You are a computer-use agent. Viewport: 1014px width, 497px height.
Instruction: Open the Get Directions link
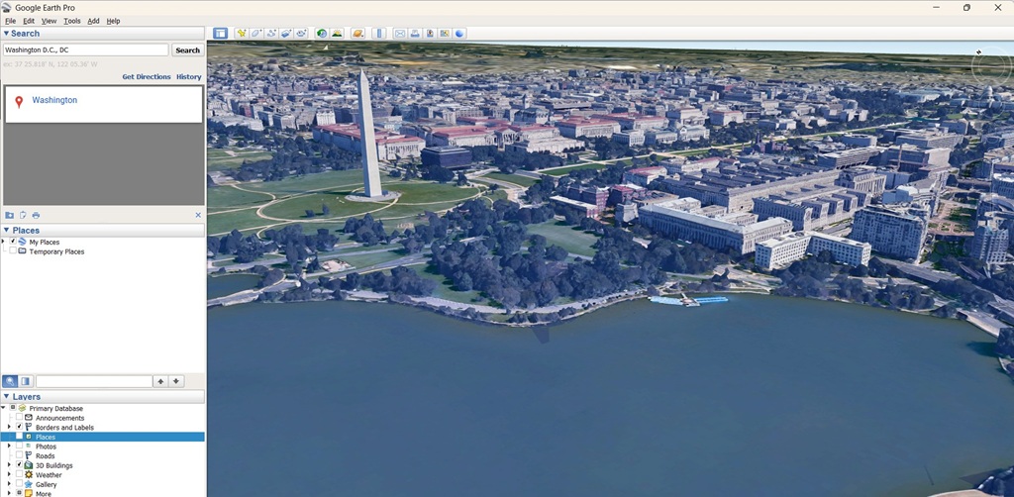click(147, 76)
